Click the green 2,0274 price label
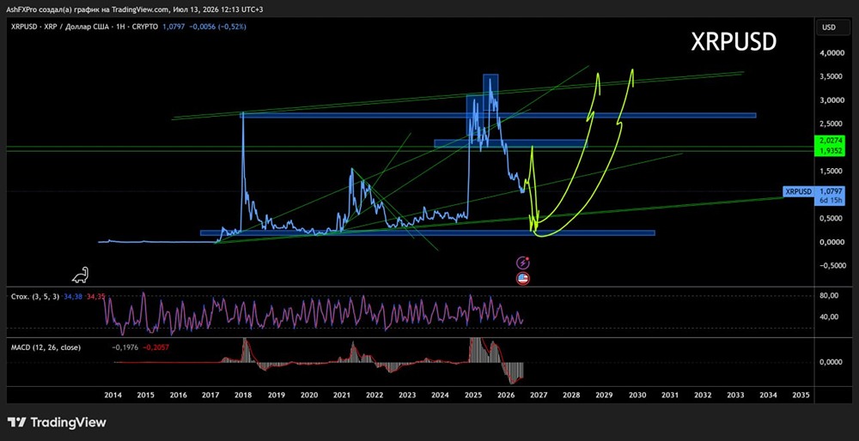This screenshot has width=859, height=441. pyautogui.click(x=831, y=140)
